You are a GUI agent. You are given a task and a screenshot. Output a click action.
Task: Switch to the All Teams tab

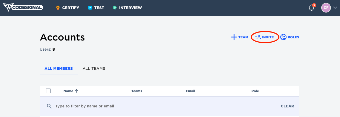pos(94,68)
